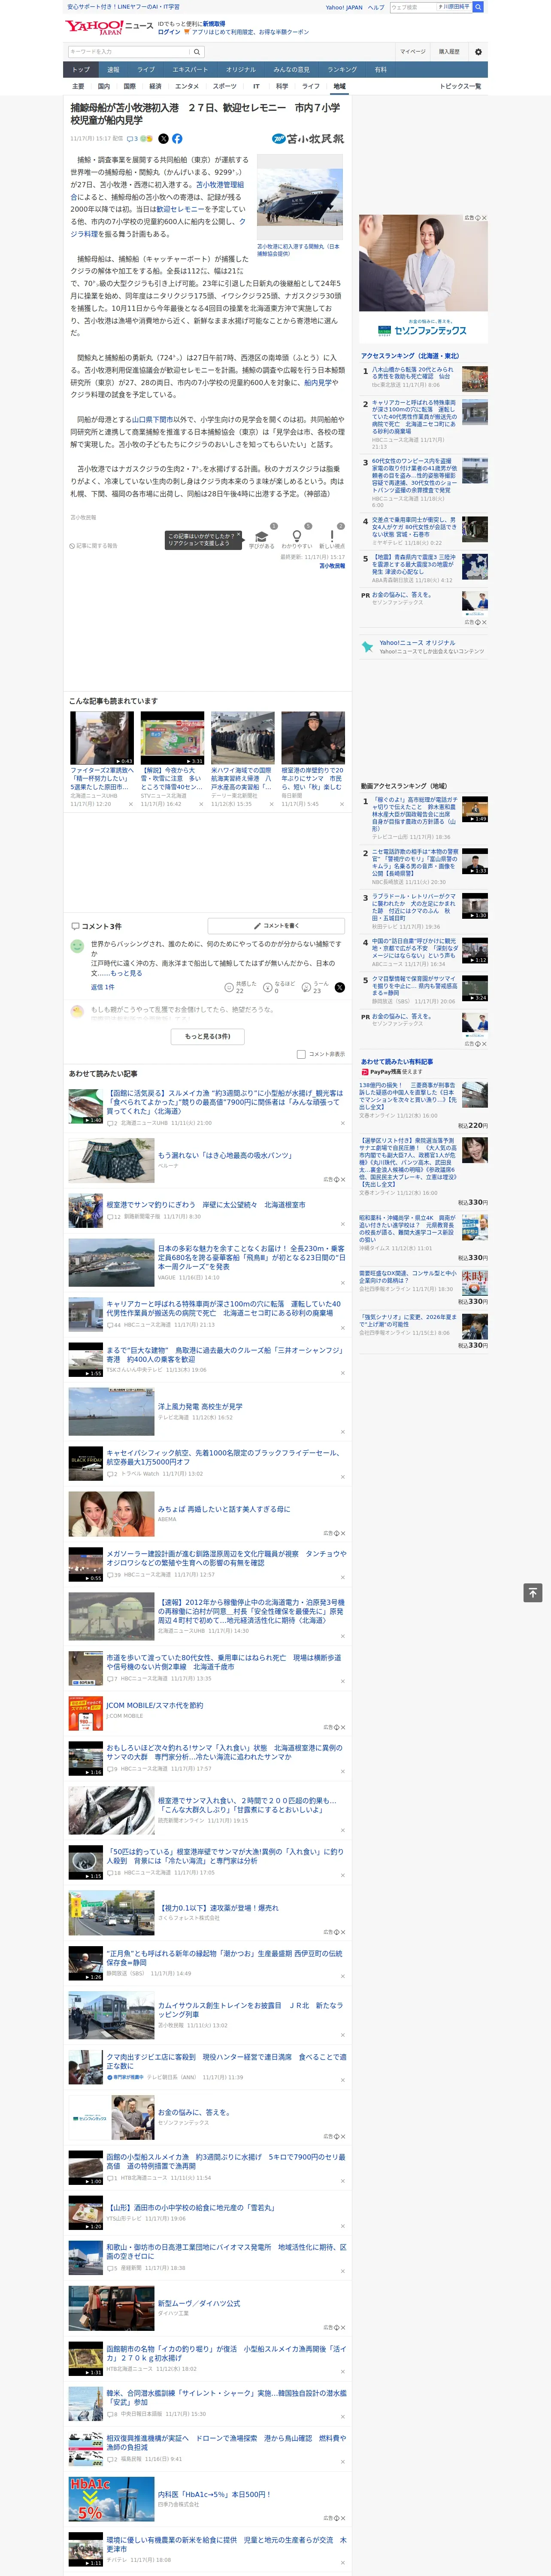The image size is (551, 2576).
Task: Select the 有料 tab
Action: 380,70
